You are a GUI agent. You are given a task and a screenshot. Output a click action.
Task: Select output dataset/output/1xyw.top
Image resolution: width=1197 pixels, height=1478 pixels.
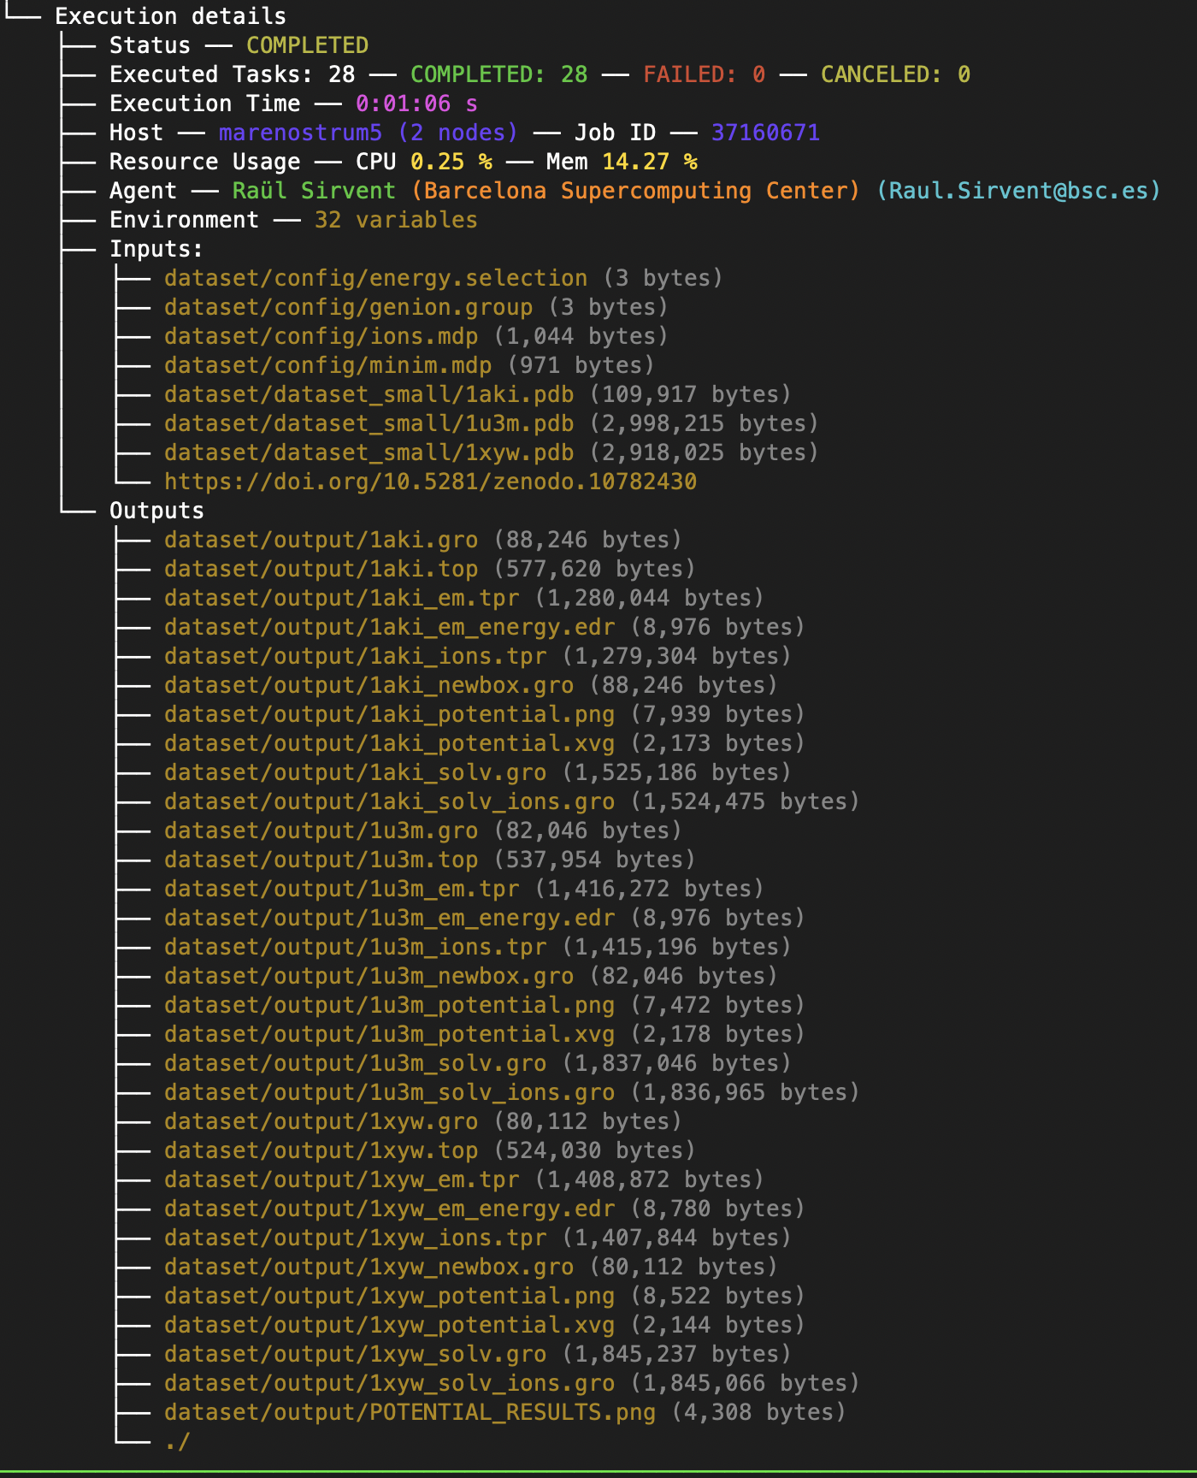click(x=321, y=1150)
